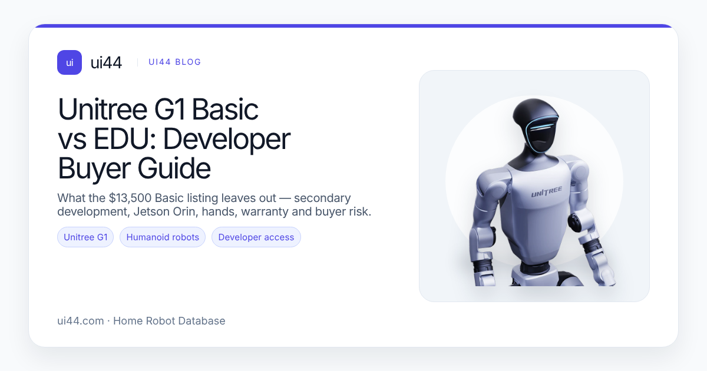Click the ui44.com Home Robot Database footer

point(141,321)
